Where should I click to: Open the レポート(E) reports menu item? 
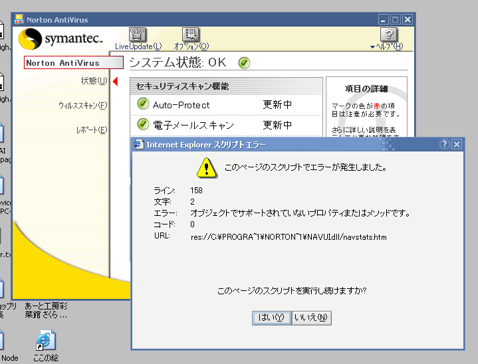pyautogui.click(x=92, y=130)
